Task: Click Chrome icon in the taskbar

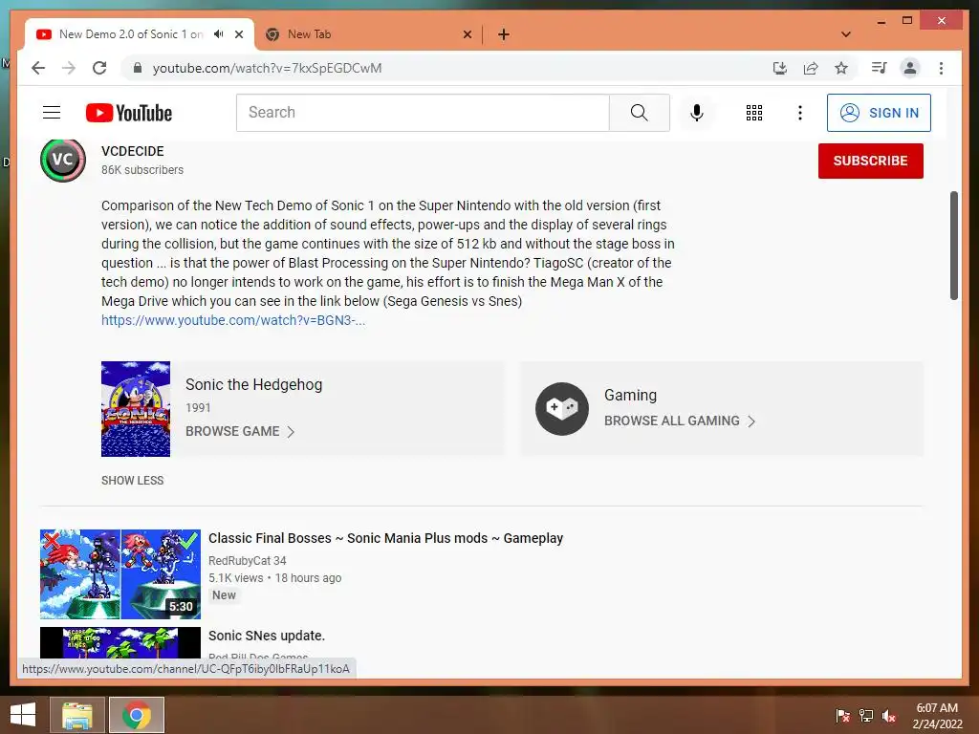Action: coord(137,715)
